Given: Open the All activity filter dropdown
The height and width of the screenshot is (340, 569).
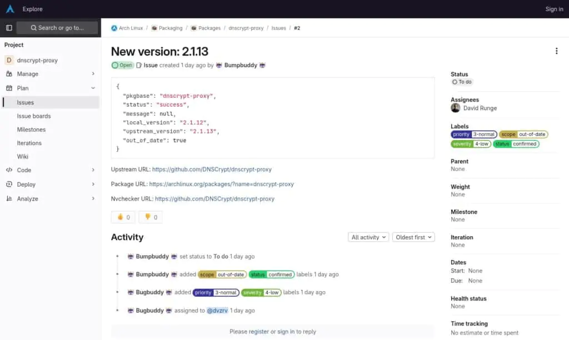Looking at the screenshot, I should coord(368,237).
